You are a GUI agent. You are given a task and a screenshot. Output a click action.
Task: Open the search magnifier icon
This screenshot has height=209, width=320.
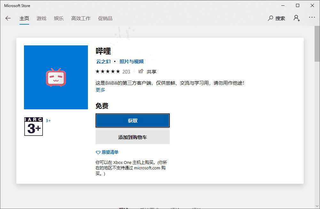point(270,18)
